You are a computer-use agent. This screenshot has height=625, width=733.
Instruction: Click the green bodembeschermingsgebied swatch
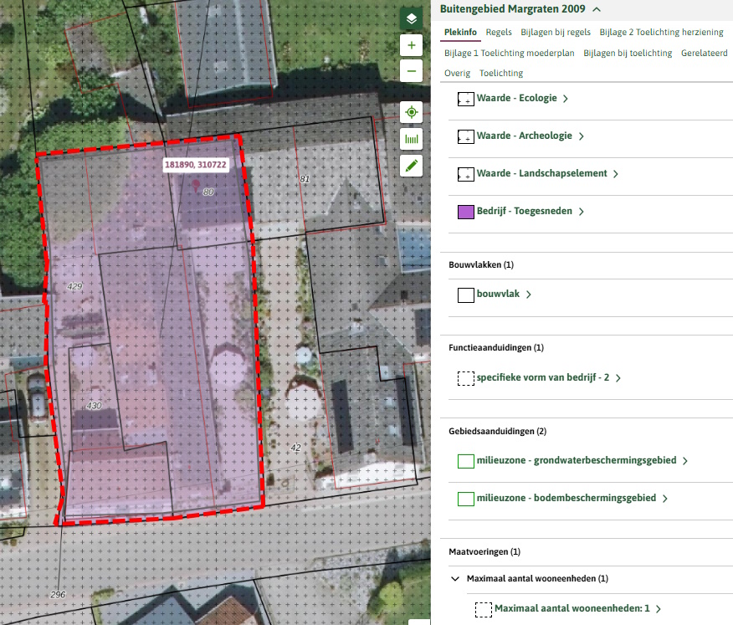(x=465, y=499)
